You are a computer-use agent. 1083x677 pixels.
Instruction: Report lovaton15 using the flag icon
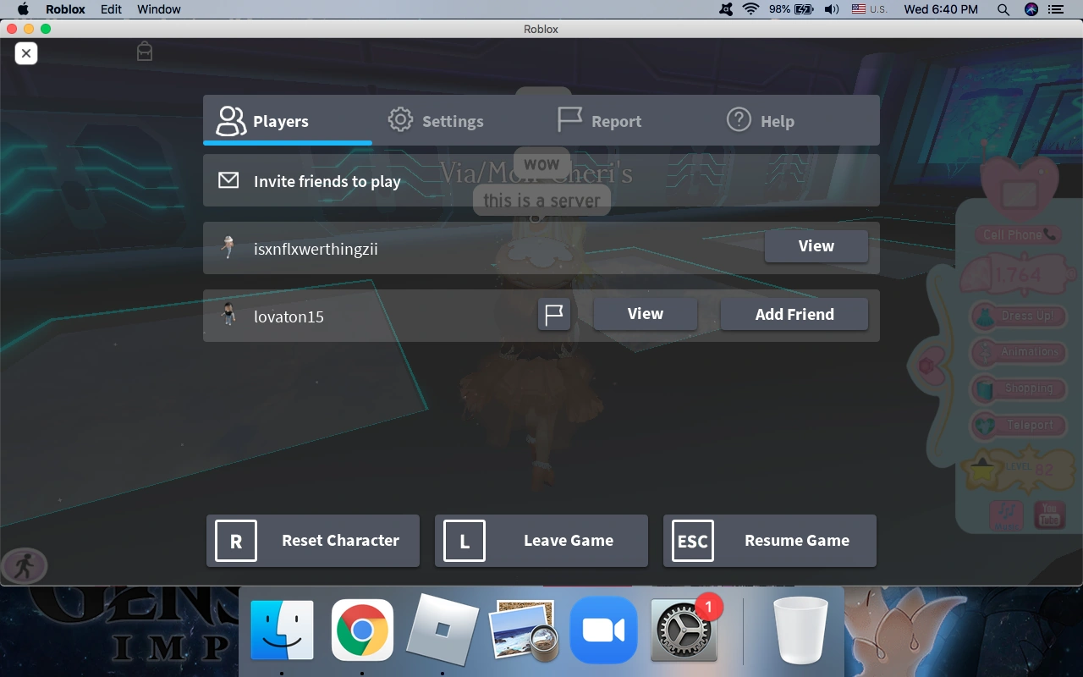[554, 314]
